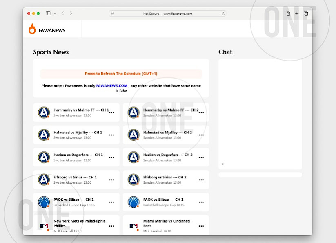
Task: Click the Allsvenskan logo for Elfsborg CH 2
Action: [134, 180]
